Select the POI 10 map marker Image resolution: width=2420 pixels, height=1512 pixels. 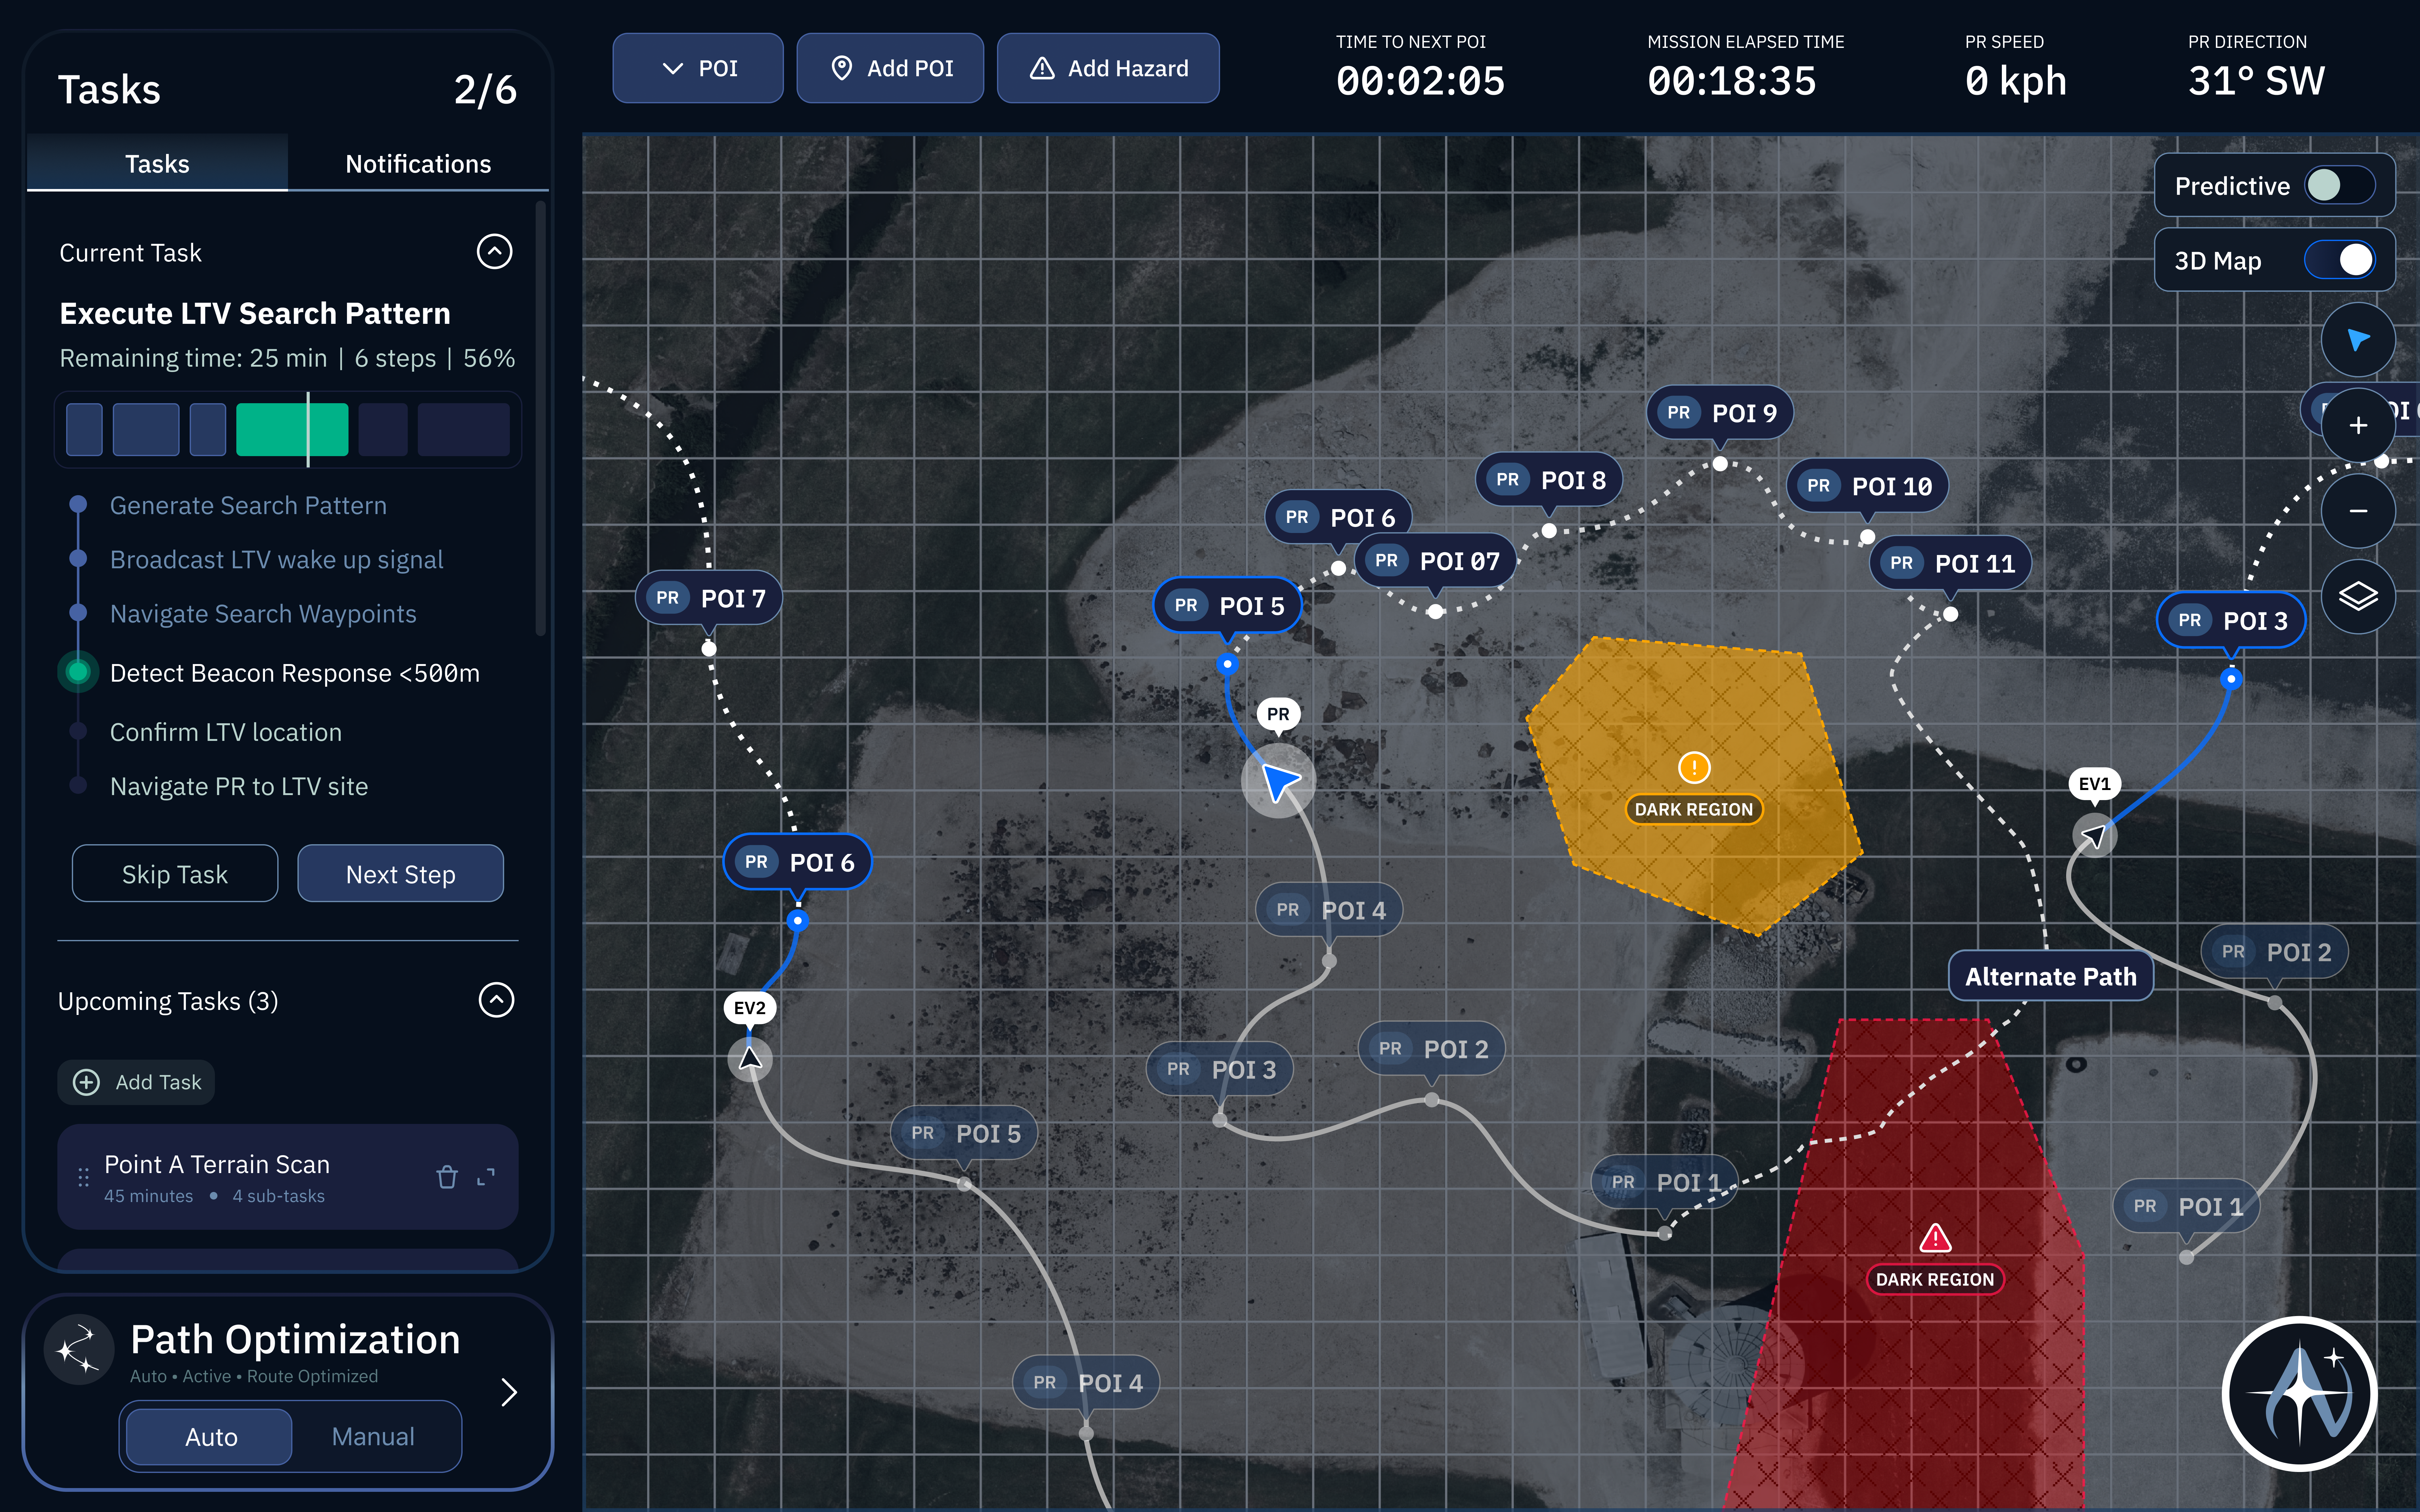click(x=1867, y=486)
